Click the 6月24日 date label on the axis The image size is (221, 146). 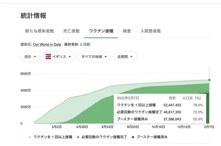pos(108,127)
